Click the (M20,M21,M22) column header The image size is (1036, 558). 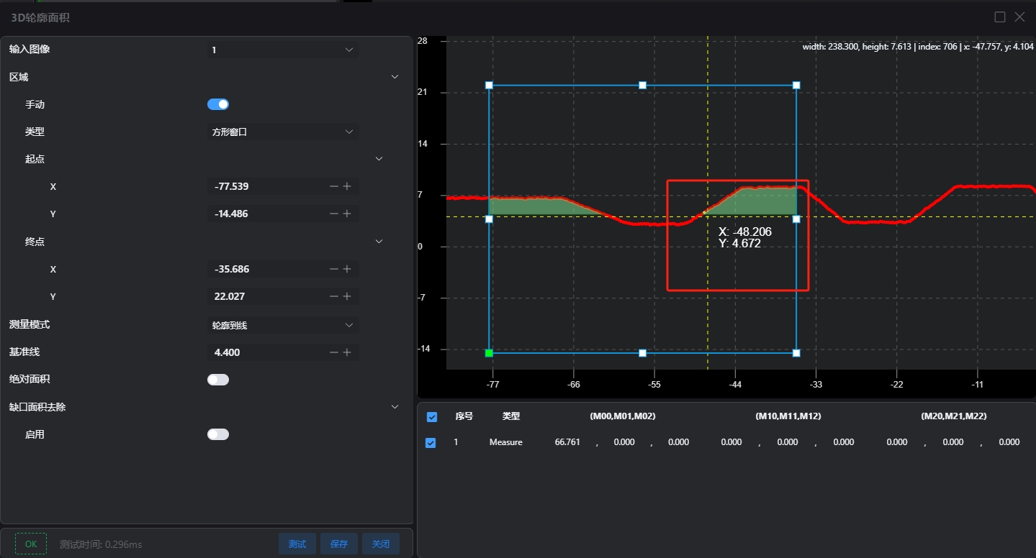tap(954, 416)
